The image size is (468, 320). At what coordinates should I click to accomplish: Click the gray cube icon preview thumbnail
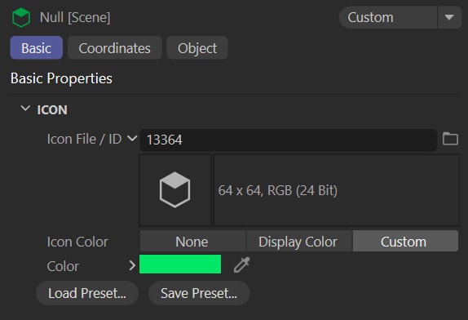[175, 190]
